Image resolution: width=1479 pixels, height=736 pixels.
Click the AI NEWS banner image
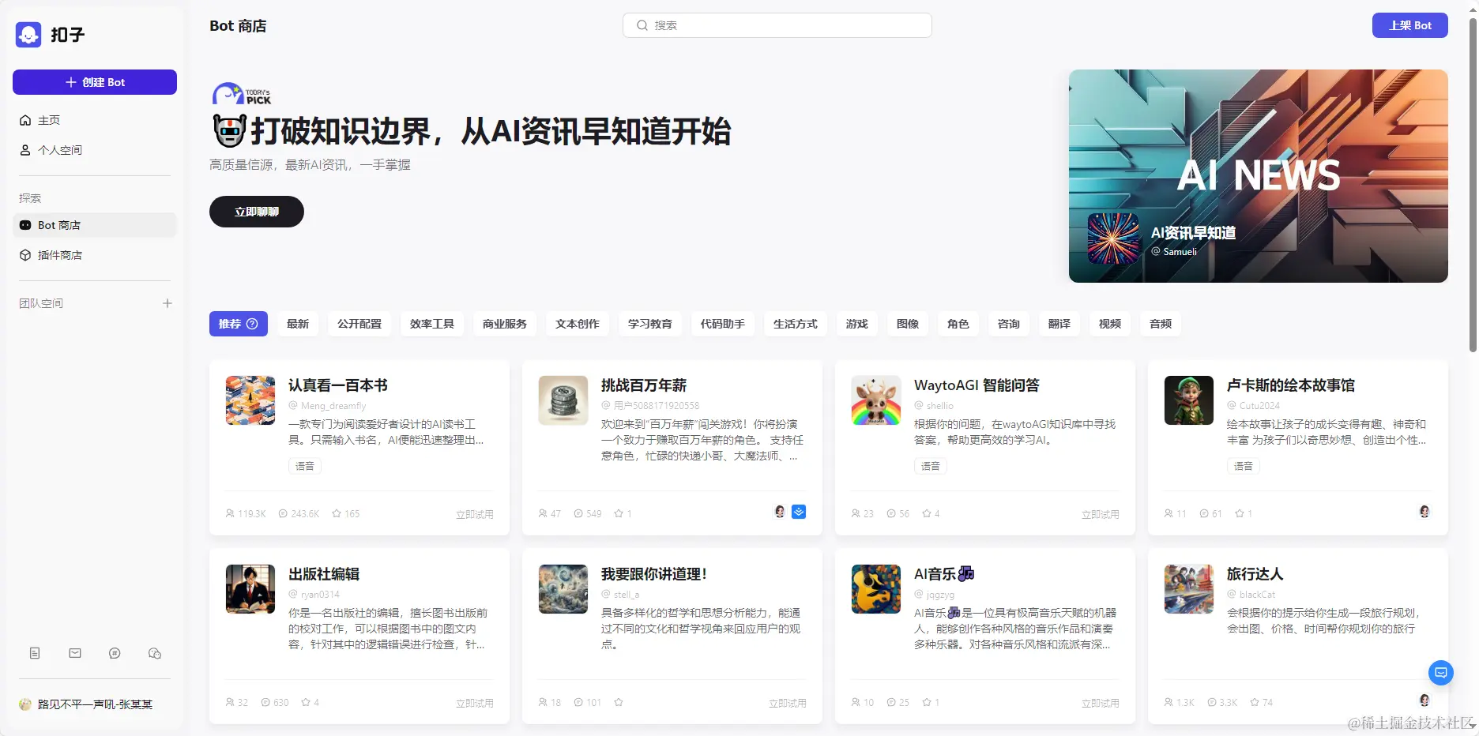[x=1259, y=176]
